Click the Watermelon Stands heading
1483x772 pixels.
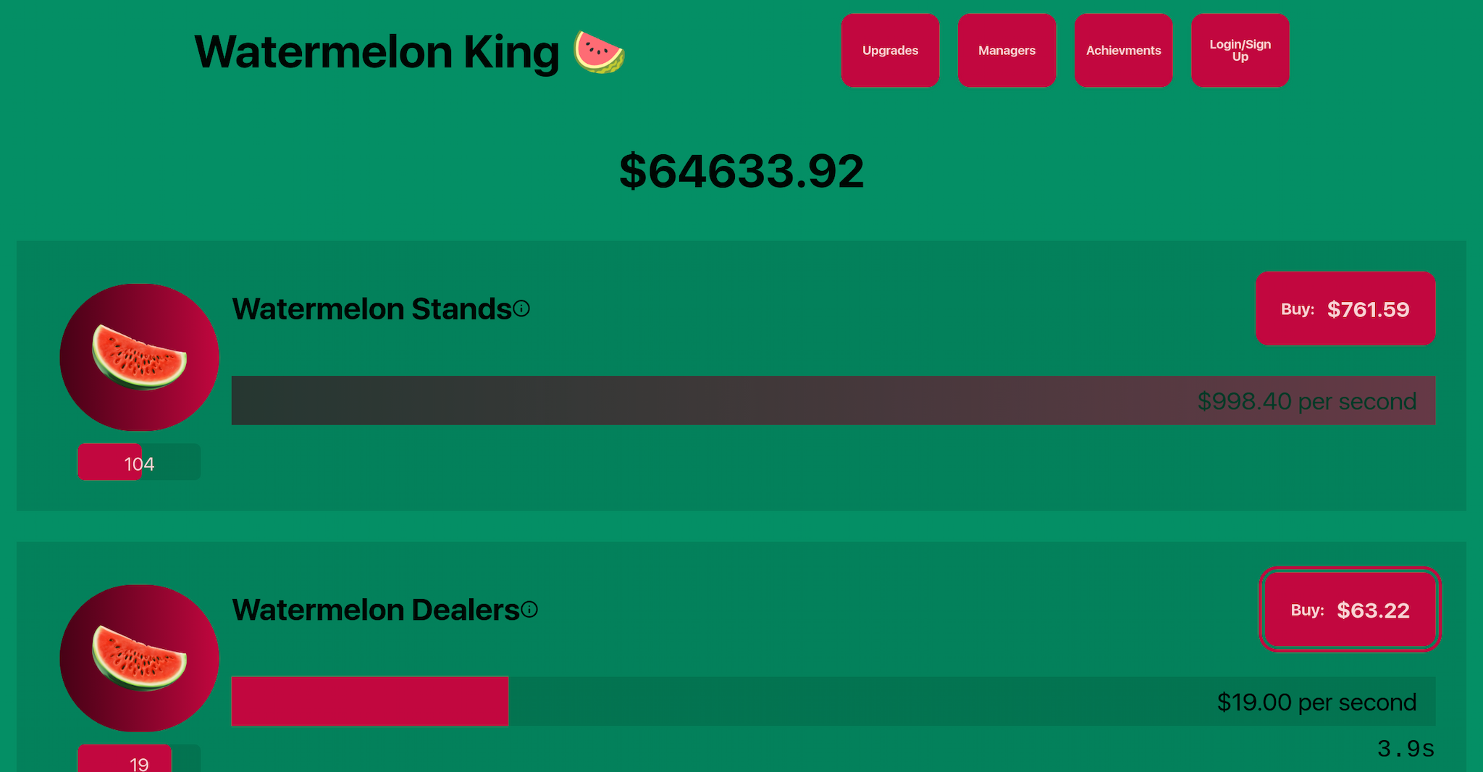(372, 309)
